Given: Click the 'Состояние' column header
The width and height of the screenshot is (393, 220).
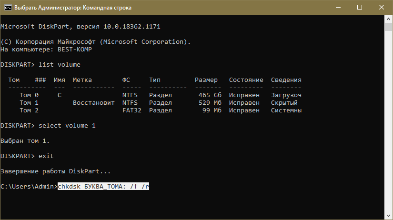Looking at the screenshot, I should (246, 80).
